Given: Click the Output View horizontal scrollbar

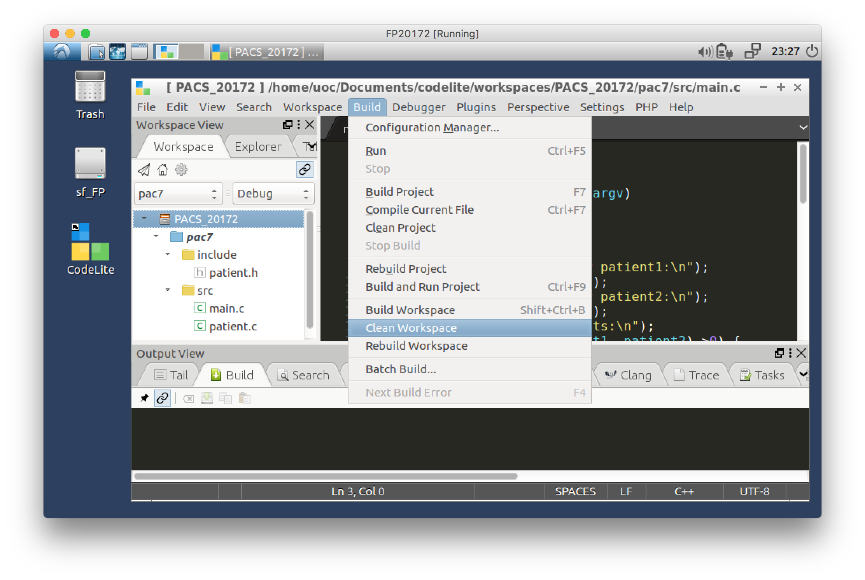Looking at the screenshot, I should (x=325, y=476).
